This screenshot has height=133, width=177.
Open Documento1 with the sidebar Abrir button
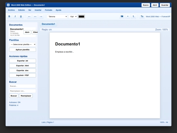click(x=27, y=32)
